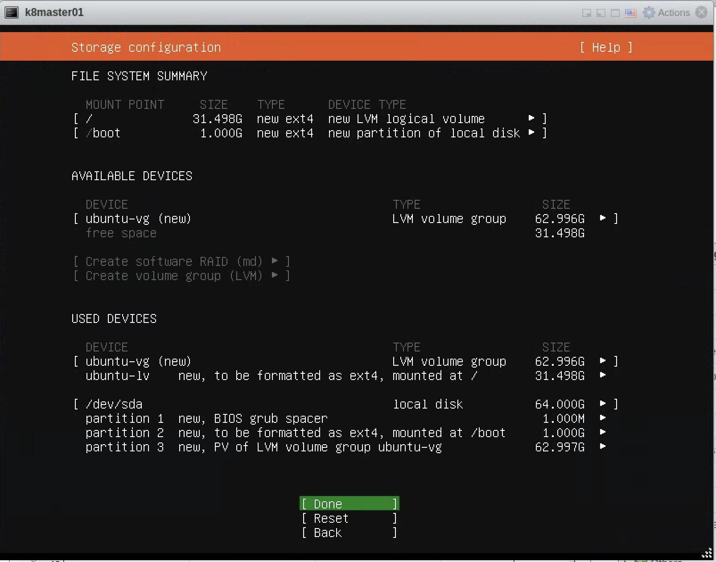
Task: Confirm storage layout with Done
Action: coord(349,504)
